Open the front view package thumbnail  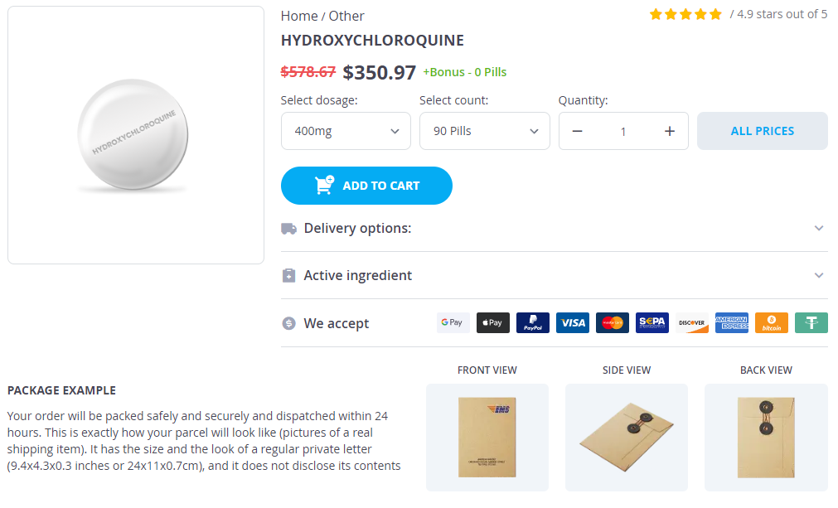pos(487,437)
